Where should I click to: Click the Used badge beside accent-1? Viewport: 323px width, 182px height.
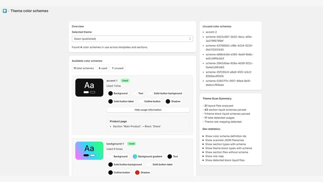tap(125, 80)
